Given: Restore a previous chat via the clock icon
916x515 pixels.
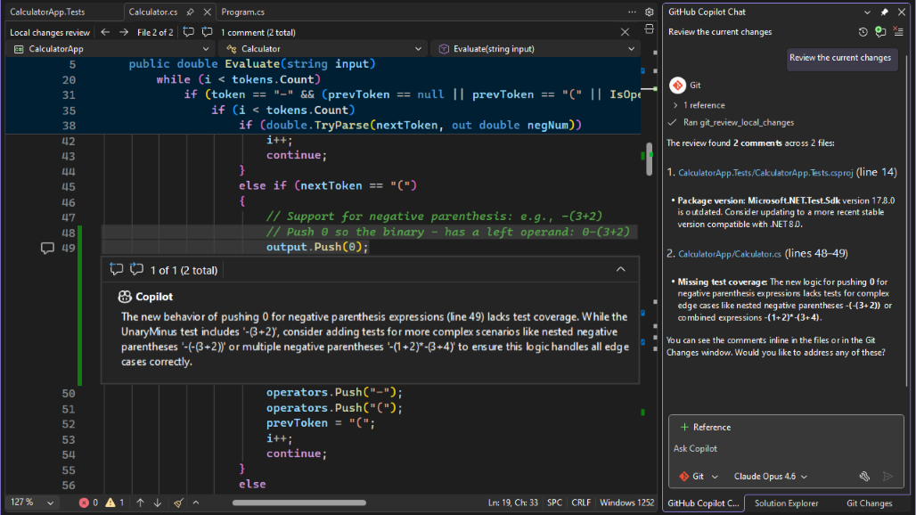Looking at the screenshot, I should pos(863,31).
